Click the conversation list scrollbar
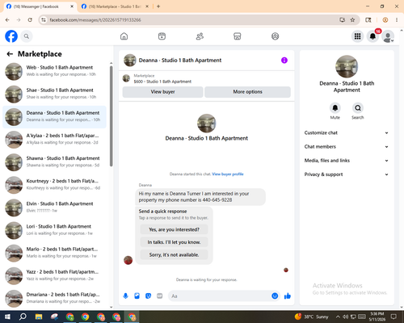The height and width of the screenshot is (323, 404). click(x=112, y=116)
